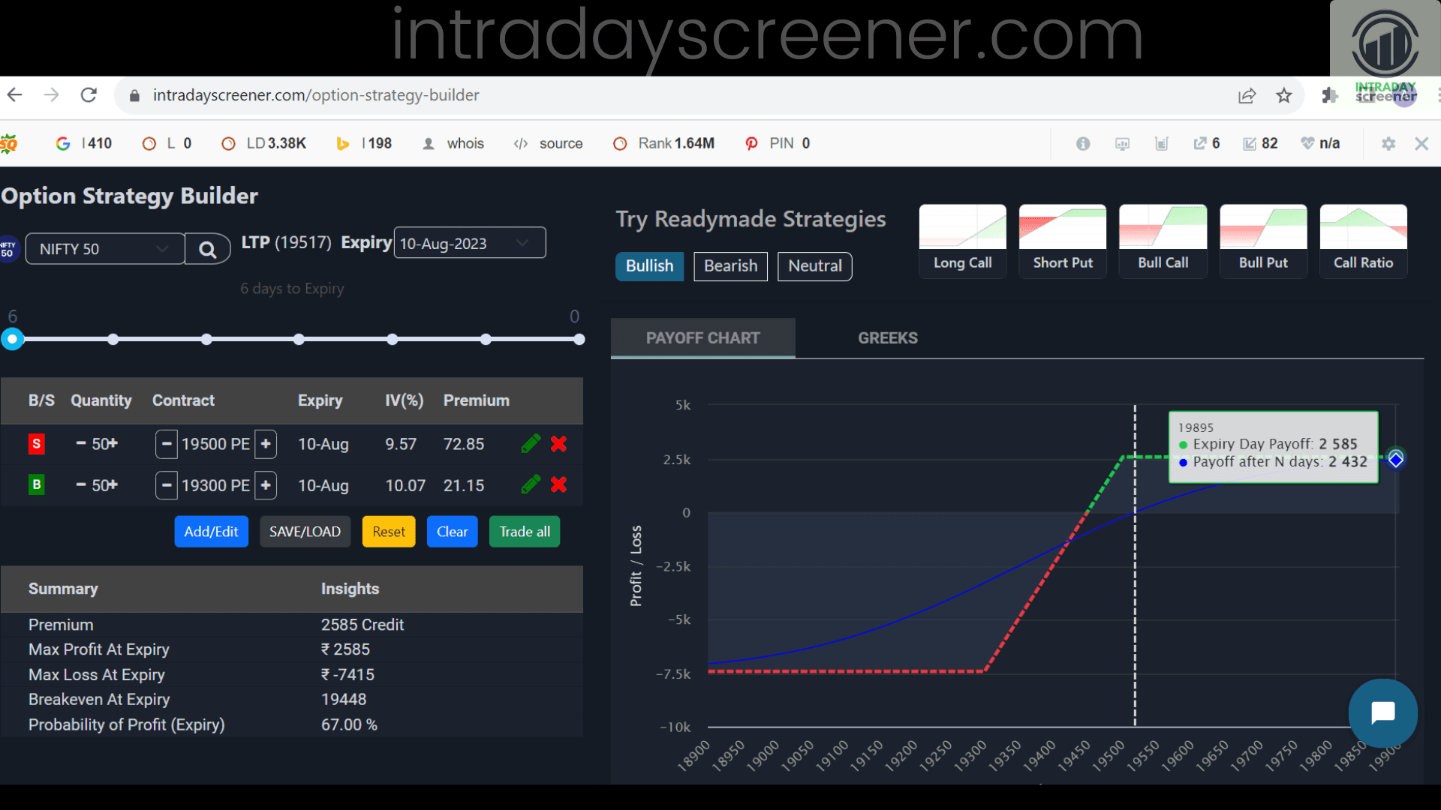Click the whois toolbar item
The width and height of the screenshot is (1441, 810).
point(453,143)
